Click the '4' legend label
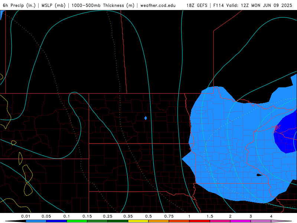297x223 pixels. [271, 216]
